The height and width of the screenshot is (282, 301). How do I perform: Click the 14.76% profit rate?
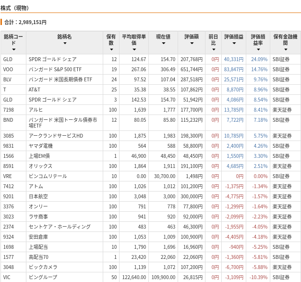click(259, 69)
